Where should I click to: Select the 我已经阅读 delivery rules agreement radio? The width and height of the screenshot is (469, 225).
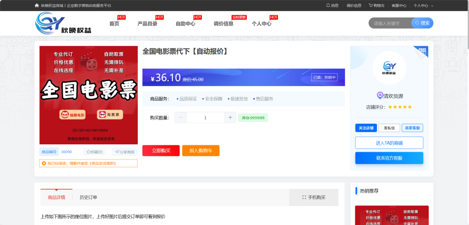(44, 163)
